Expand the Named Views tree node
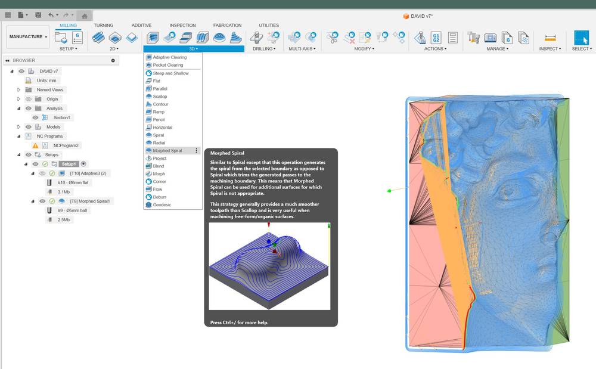 18,89
